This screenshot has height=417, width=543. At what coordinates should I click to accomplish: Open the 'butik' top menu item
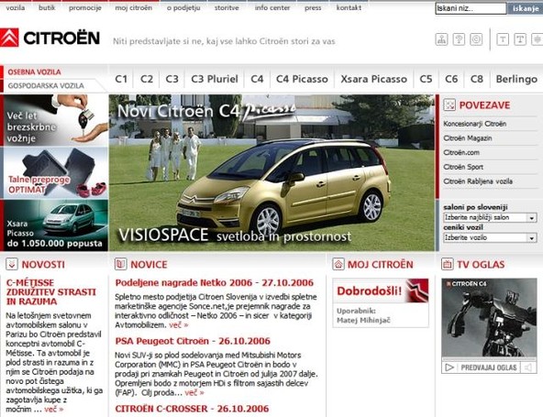(x=47, y=7)
